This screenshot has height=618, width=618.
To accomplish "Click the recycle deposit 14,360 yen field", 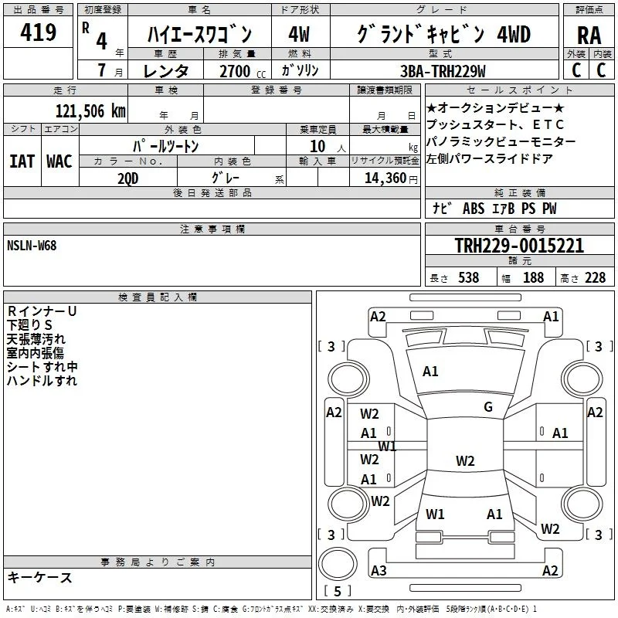I will pyautogui.click(x=385, y=178).
